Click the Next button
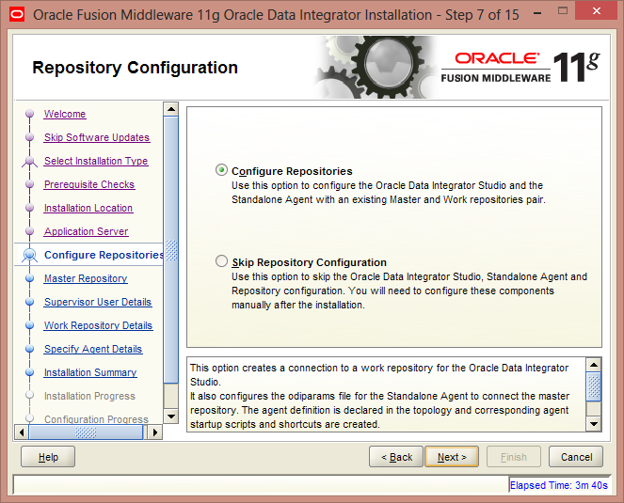624x503 pixels. (x=452, y=457)
